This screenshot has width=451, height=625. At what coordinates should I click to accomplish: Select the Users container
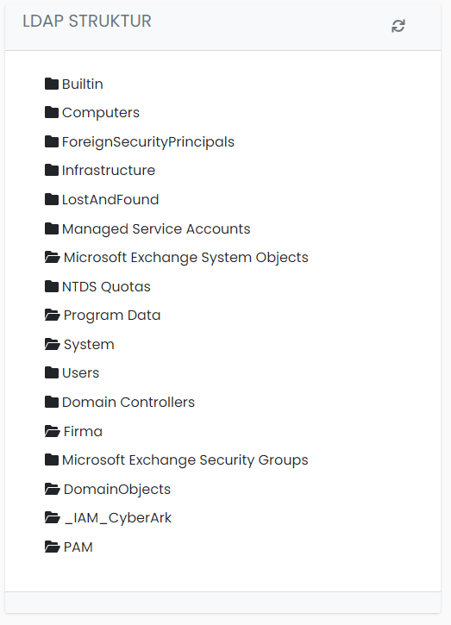click(80, 372)
